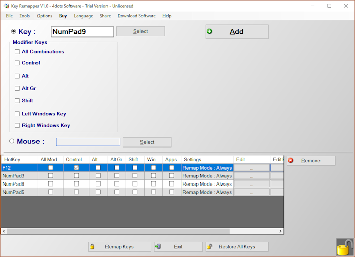The width and height of the screenshot is (355, 257).
Task: Click the Restore All Keys icon
Action: click(209, 247)
